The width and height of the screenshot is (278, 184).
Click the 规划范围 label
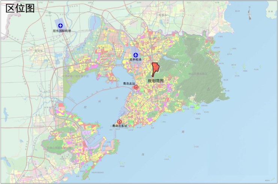point(156,81)
